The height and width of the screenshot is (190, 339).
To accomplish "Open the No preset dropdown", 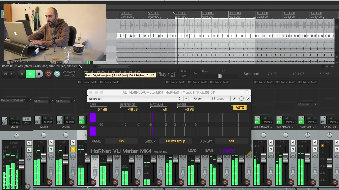I will [135, 99].
